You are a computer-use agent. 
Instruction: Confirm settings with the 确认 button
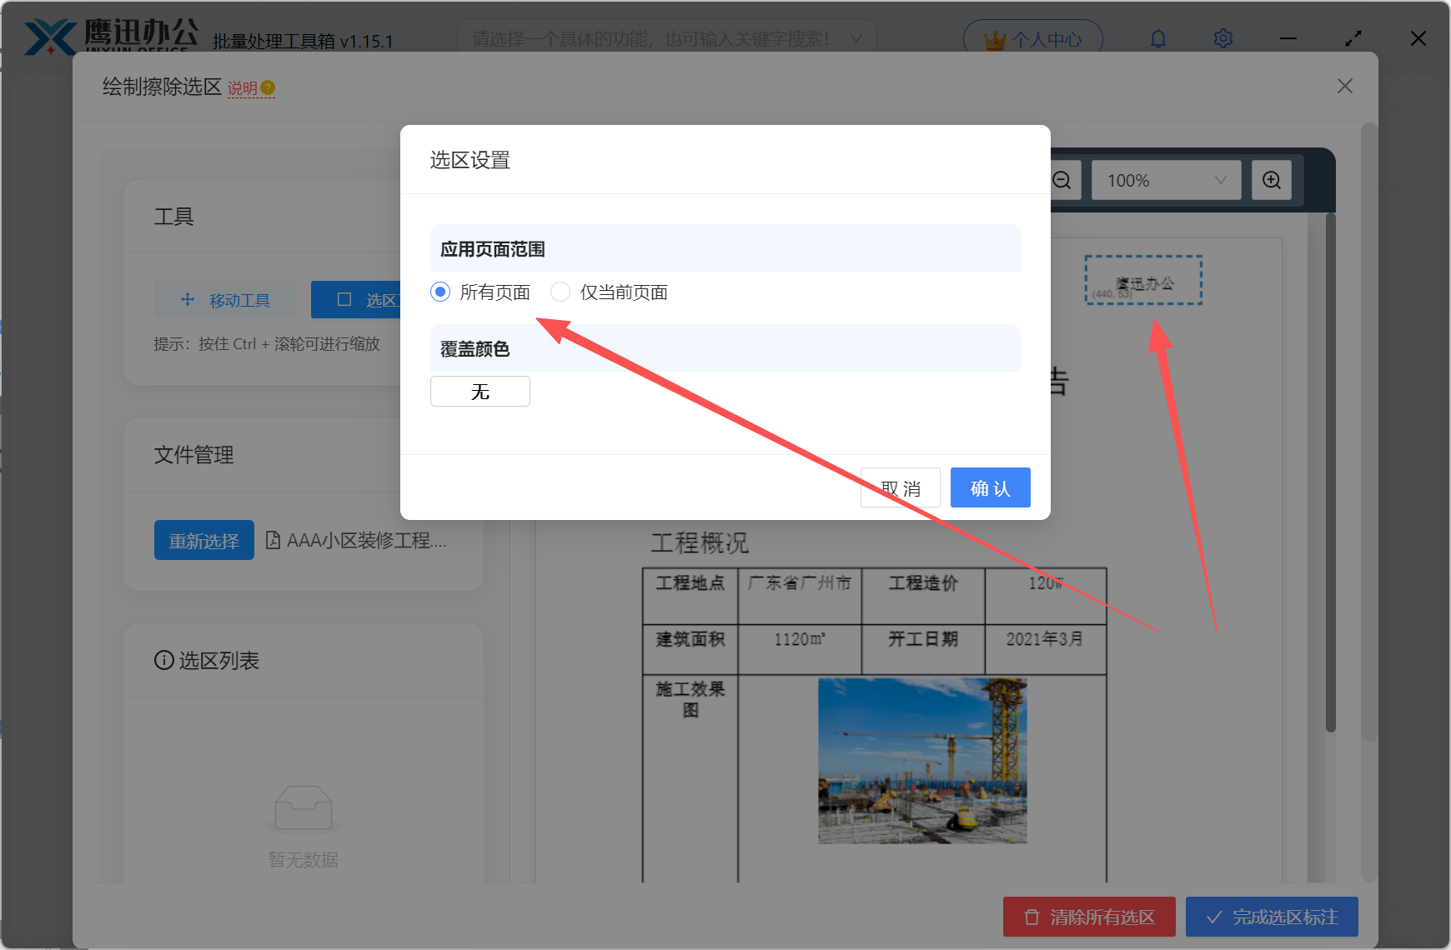[990, 487]
